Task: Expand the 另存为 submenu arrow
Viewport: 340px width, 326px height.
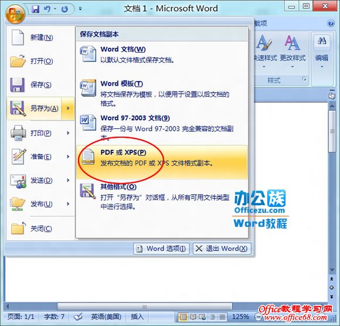Action: [68, 108]
